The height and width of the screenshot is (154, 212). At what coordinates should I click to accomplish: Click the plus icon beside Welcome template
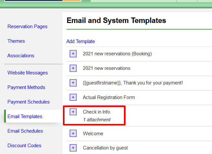tap(73, 133)
